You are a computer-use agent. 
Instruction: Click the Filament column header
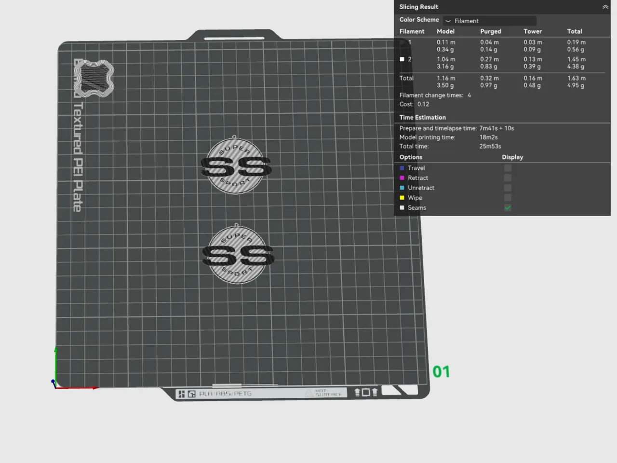(412, 31)
